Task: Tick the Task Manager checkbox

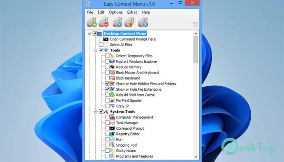Action: click(x=107, y=123)
